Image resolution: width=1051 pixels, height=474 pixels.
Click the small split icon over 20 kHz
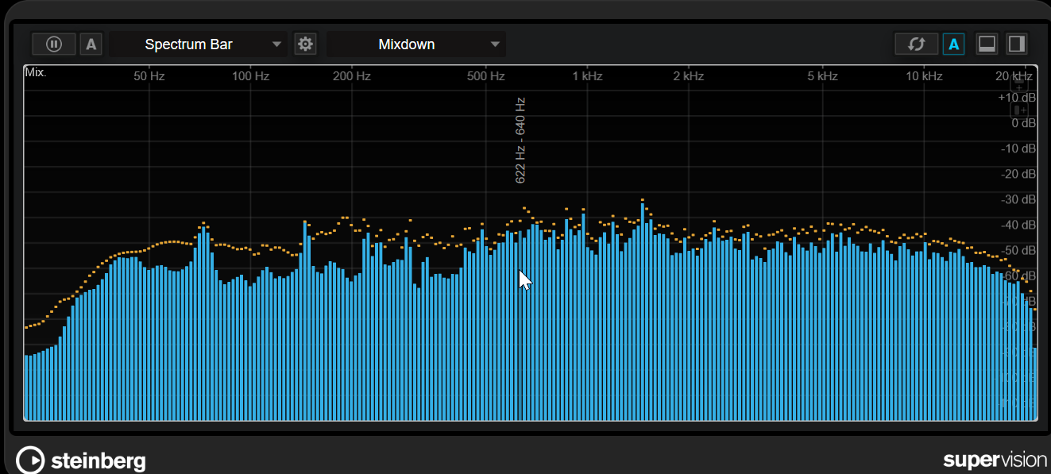click(x=1019, y=85)
